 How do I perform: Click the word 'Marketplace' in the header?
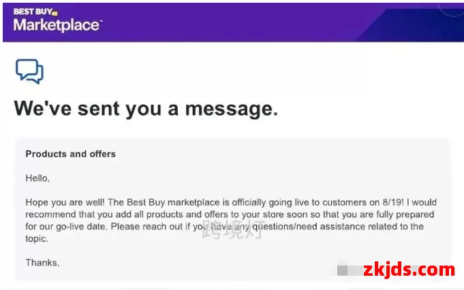pos(58,25)
